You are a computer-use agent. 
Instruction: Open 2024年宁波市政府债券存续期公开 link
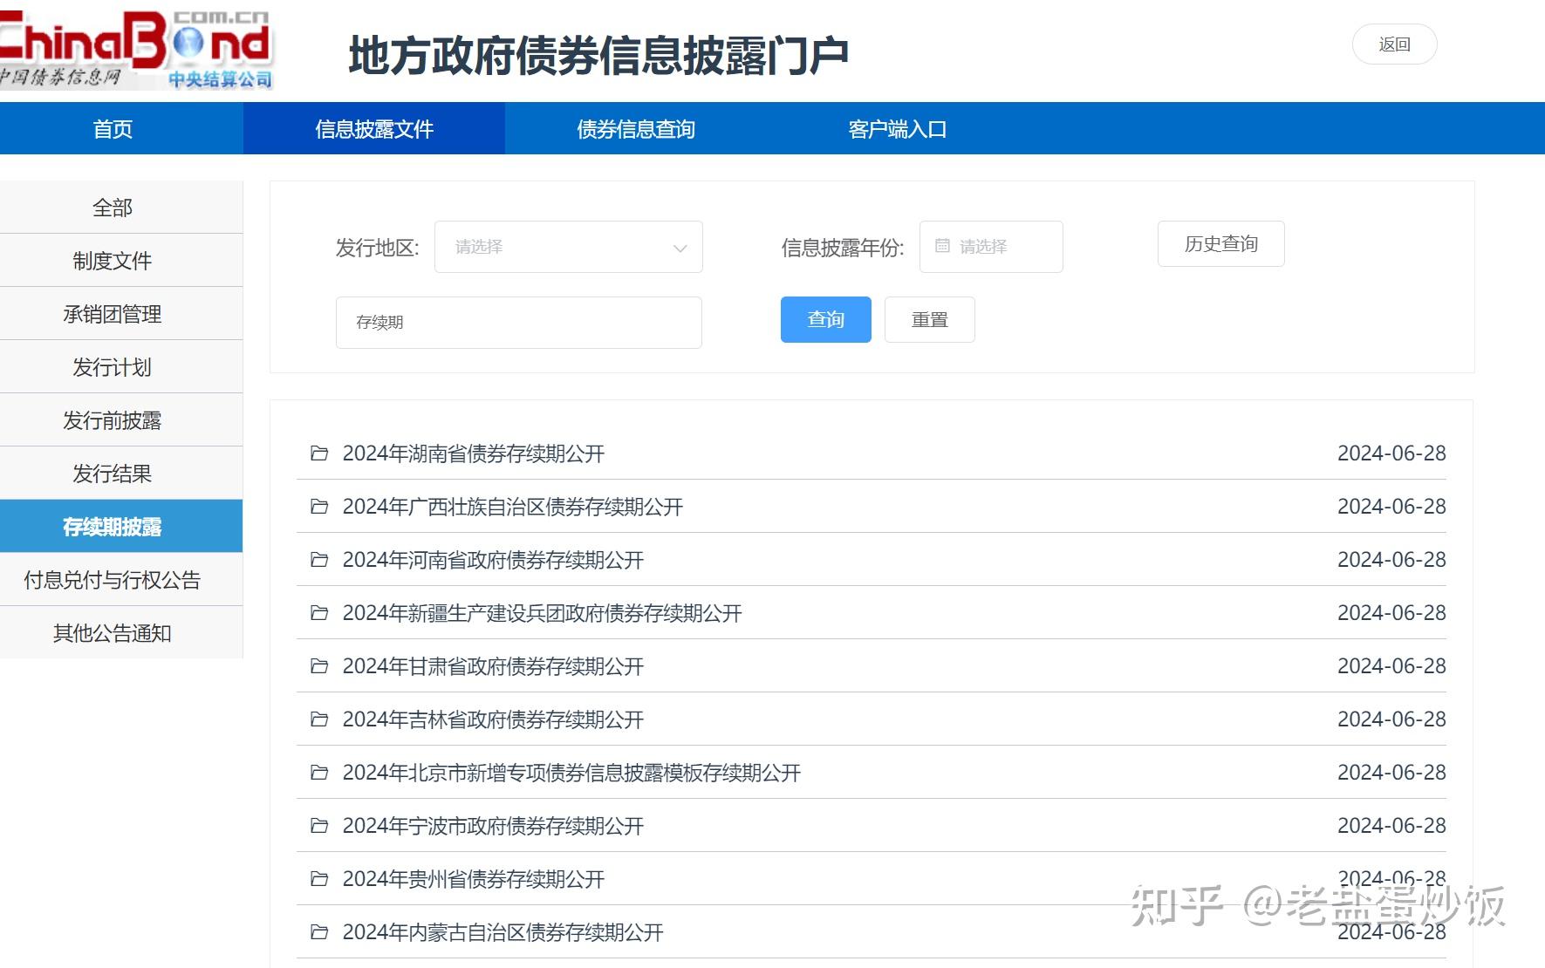point(493,826)
